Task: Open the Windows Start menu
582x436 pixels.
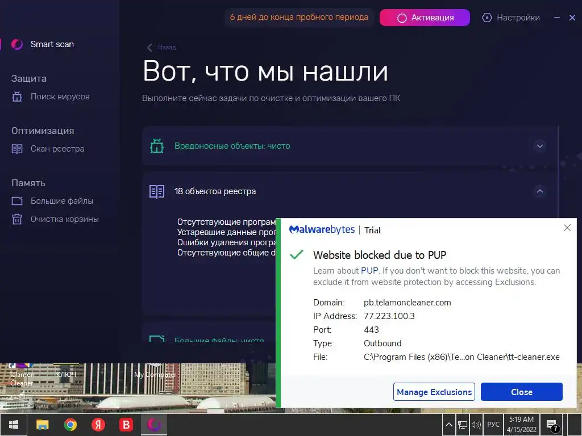Action: pyautogui.click(x=14, y=425)
